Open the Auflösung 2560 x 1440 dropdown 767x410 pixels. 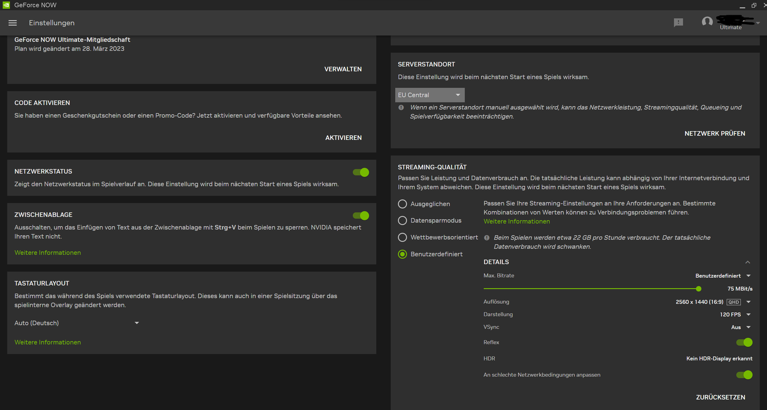tap(713, 302)
